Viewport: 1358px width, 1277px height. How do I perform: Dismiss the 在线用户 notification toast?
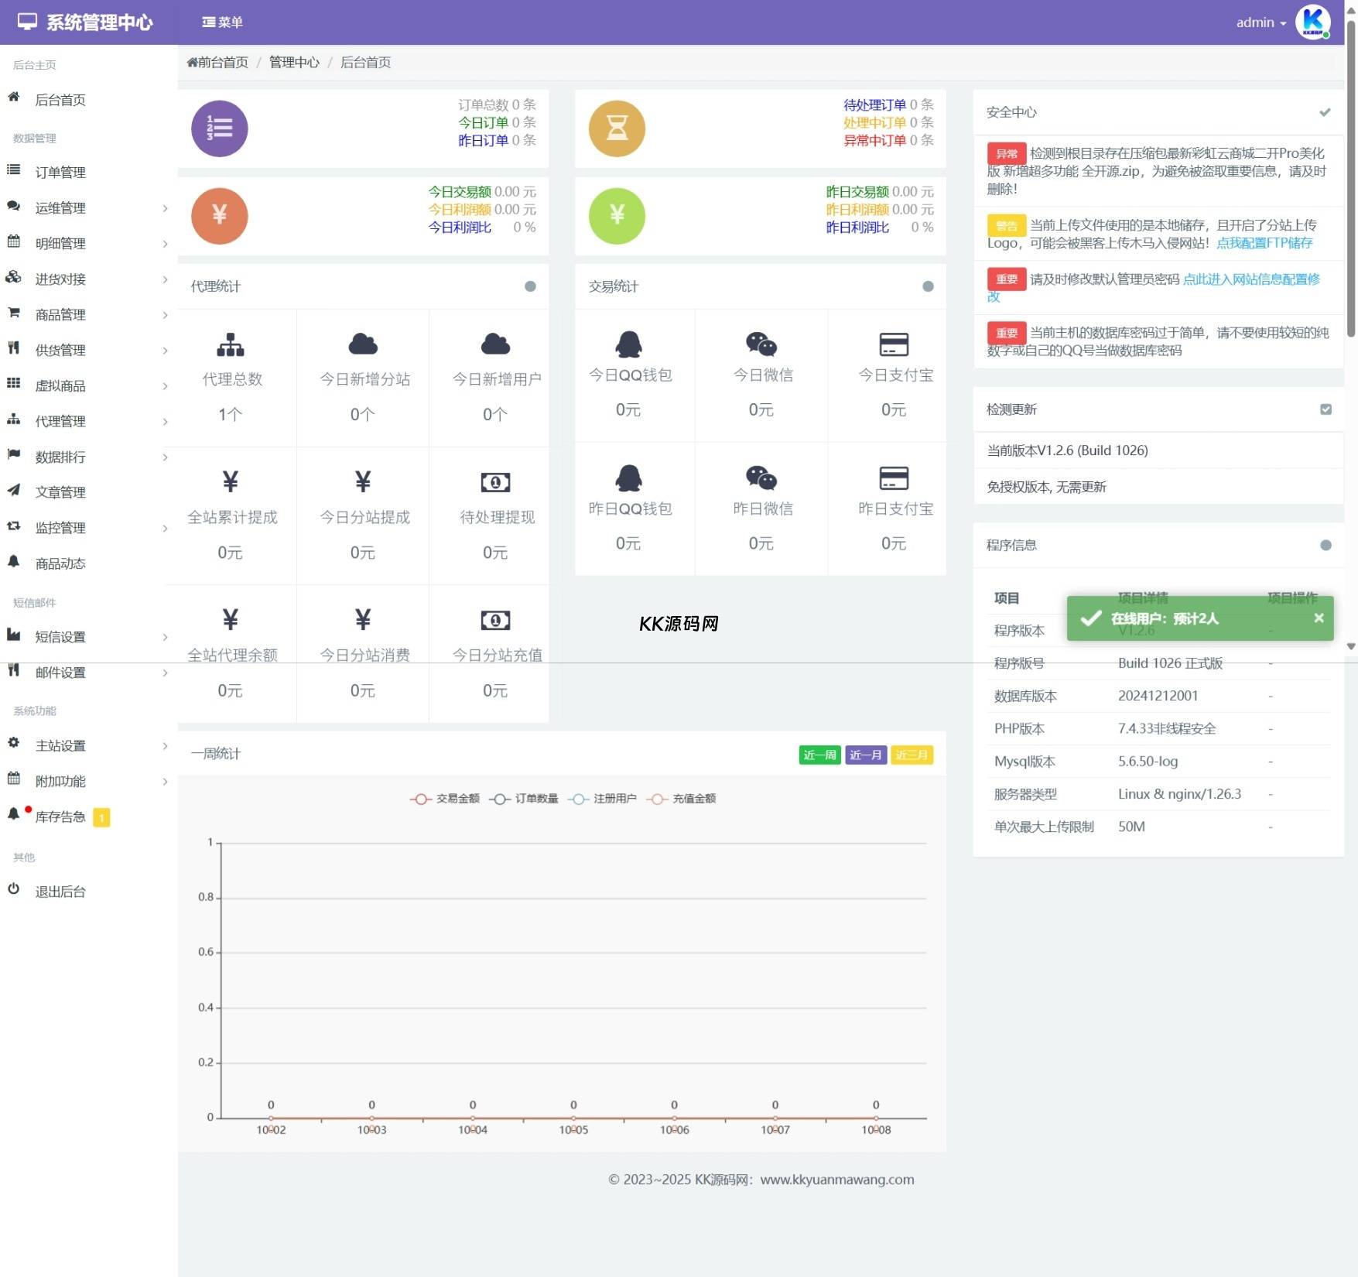[1319, 618]
